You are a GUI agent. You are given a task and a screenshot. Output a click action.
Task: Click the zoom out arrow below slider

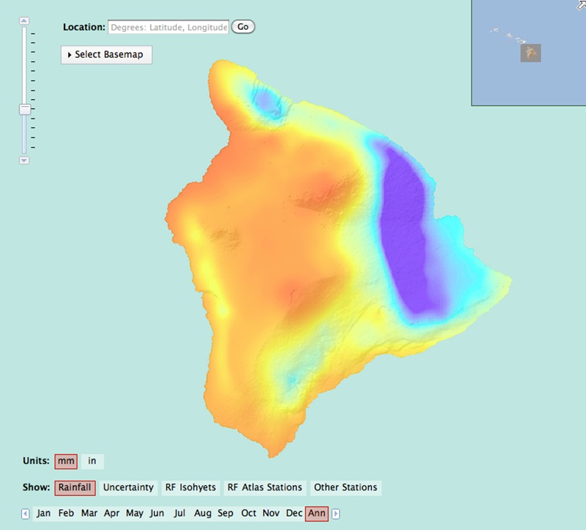tap(24, 160)
